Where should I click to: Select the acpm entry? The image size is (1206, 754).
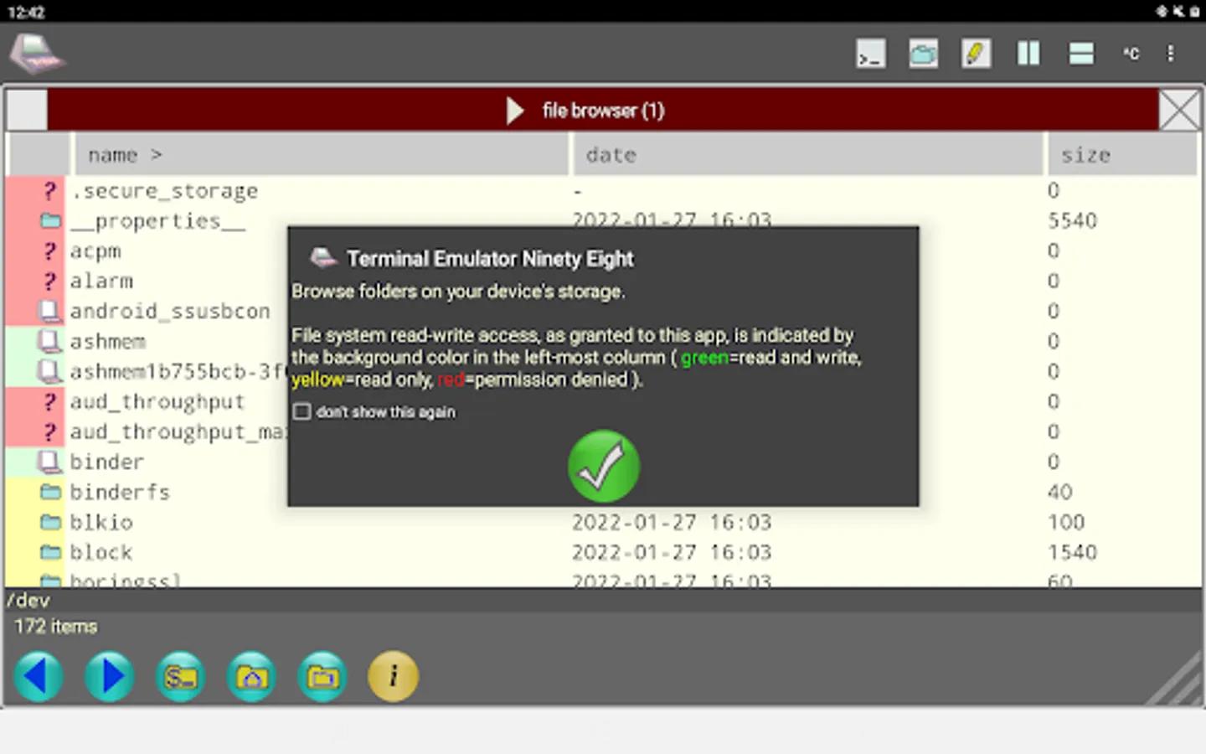pos(95,251)
